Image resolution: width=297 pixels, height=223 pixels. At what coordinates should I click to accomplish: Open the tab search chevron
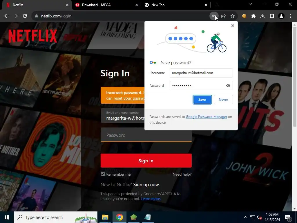(x=250, y=4)
